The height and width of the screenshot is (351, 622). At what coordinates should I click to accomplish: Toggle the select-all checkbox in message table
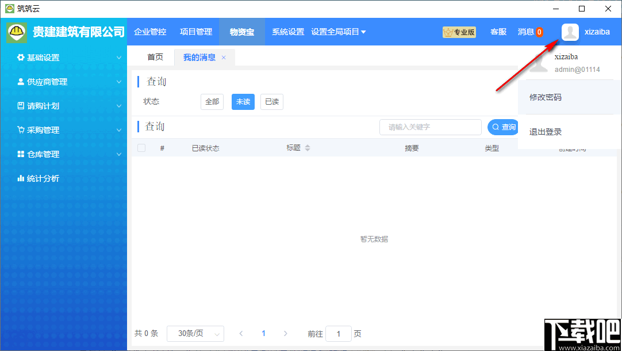pos(141,147)
